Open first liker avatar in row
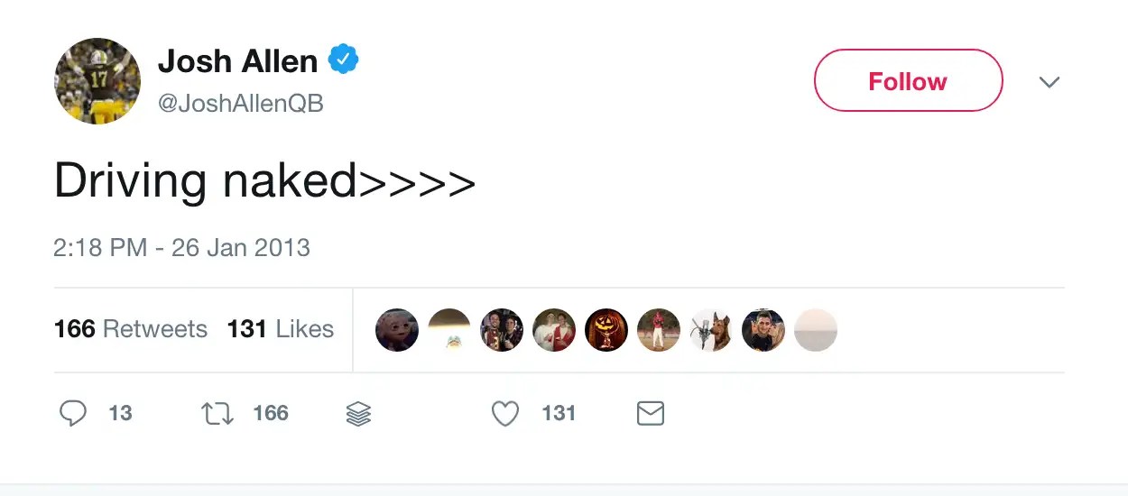1128x496 pixels. pos(397,330)
